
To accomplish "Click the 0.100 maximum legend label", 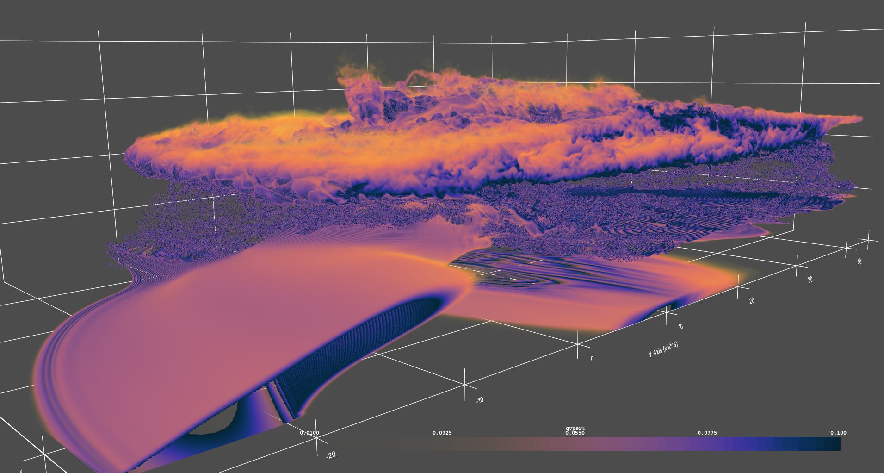I will click(839, 433).
